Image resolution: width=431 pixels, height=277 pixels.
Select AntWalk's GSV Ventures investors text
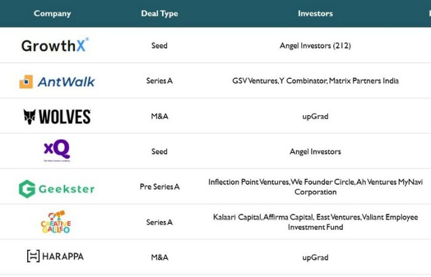coord(315,81)
